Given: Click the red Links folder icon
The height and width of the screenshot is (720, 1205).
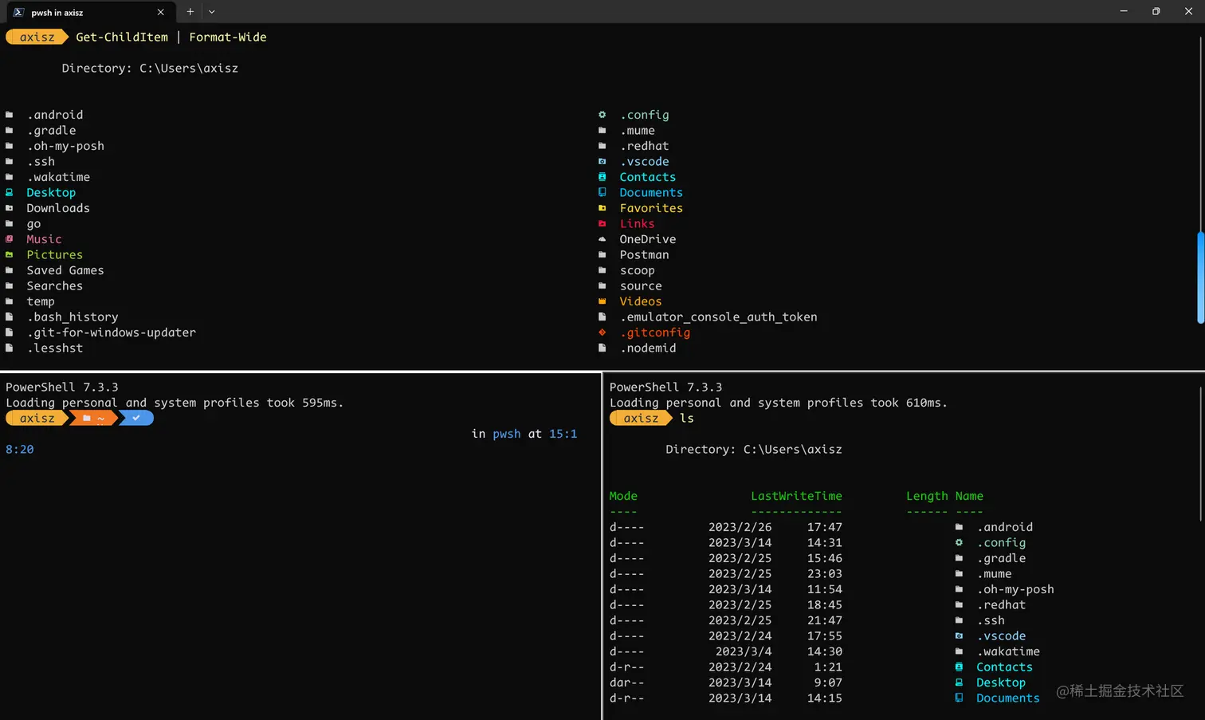Looking at the screenshot, I should [x=602, y=223].
